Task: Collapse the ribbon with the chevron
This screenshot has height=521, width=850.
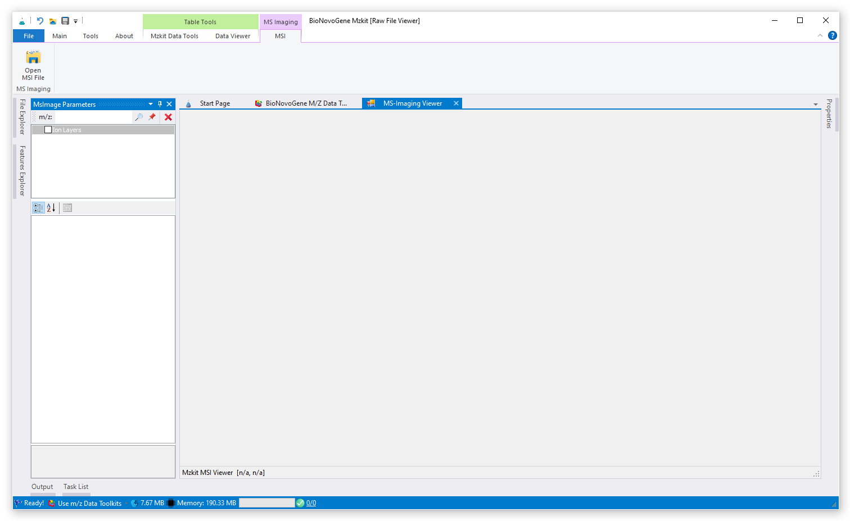Action: (820, 35)
